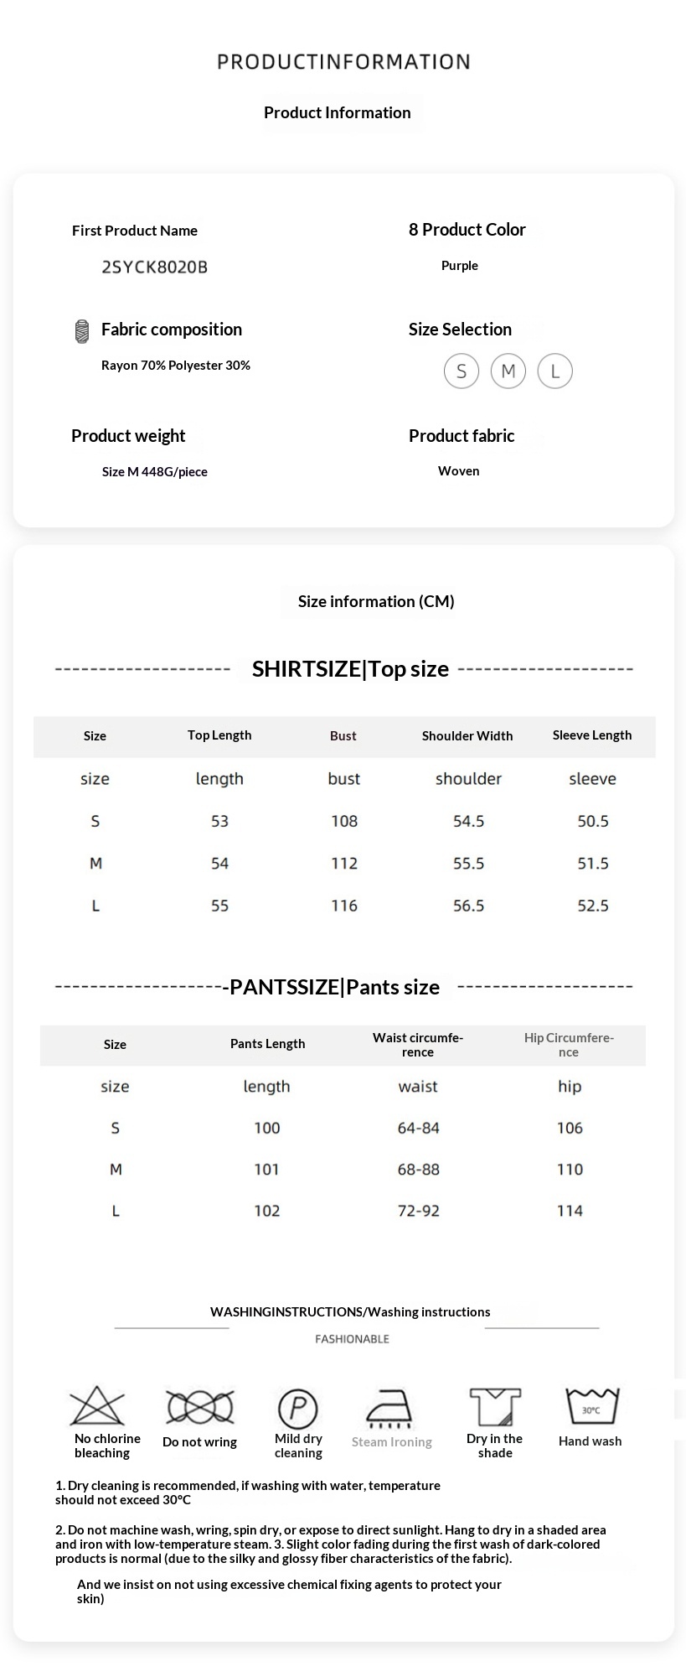Click the hand wash 30°C icon
Image resolution: width=686 pixels, height=1677 pixels.
(591, 1407)
